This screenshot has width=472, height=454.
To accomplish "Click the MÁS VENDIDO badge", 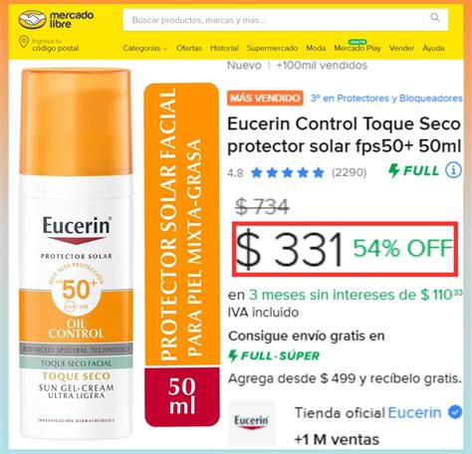I will [265, 98].
